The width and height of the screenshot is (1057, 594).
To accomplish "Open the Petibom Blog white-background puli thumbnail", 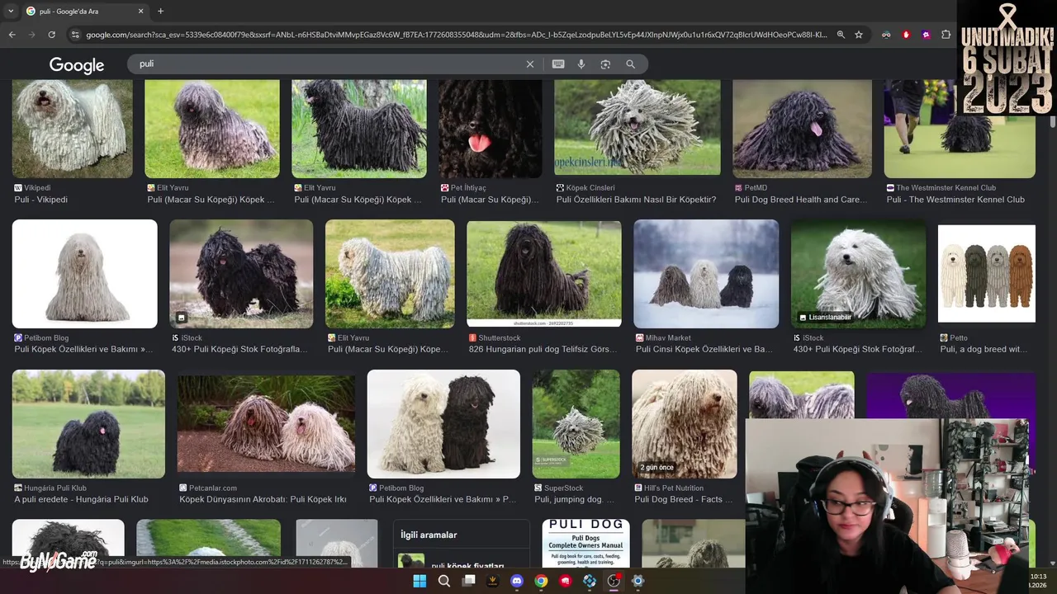I will [84, 274].
